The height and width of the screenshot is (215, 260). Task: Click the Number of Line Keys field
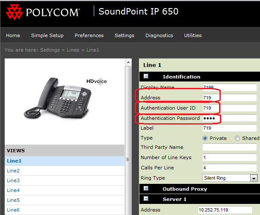[230, 157]
